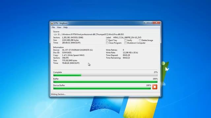Screen dimensions: 211x118
Task: Stop the burn with the red button
Action: click(155, 87)
